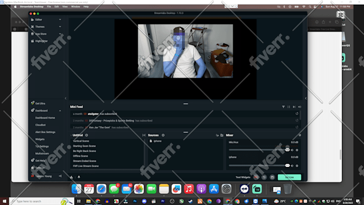Open the performance stats chart icon
The height and width of the screenshot is (205, 364).
72,177
